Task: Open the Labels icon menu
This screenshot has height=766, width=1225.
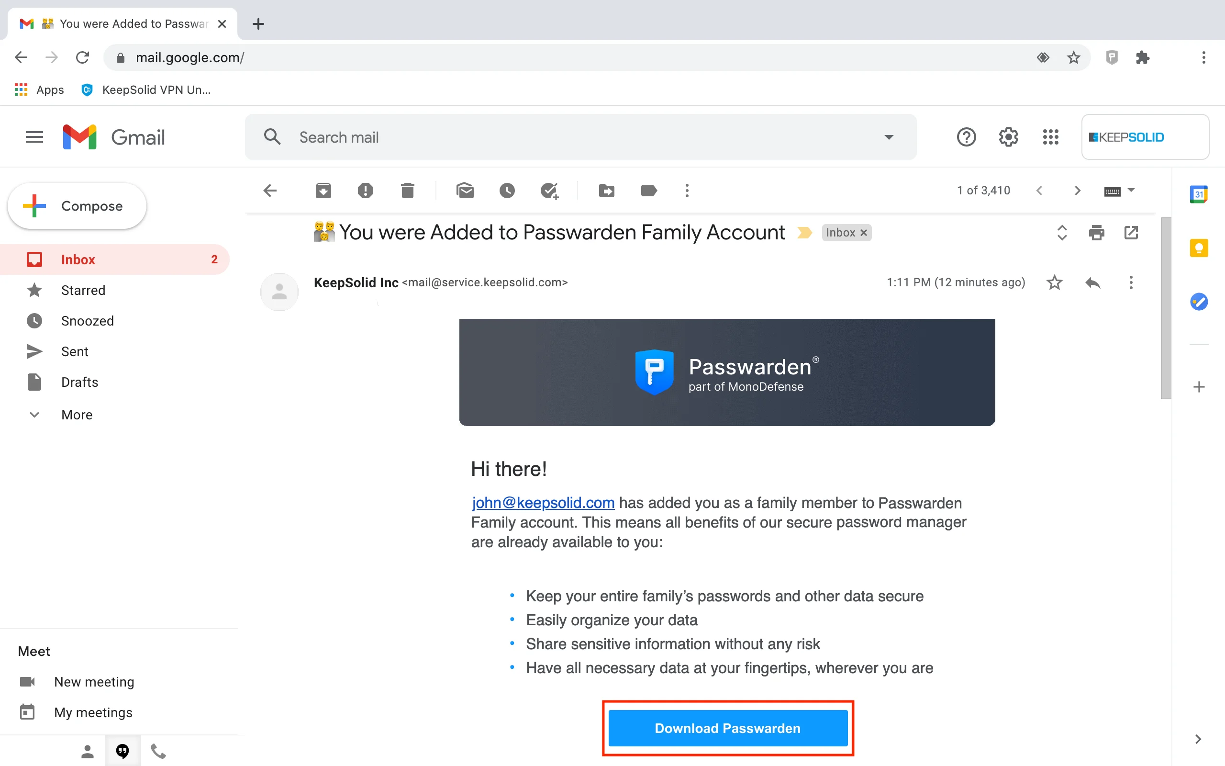Action: click(x=648, y=191)
